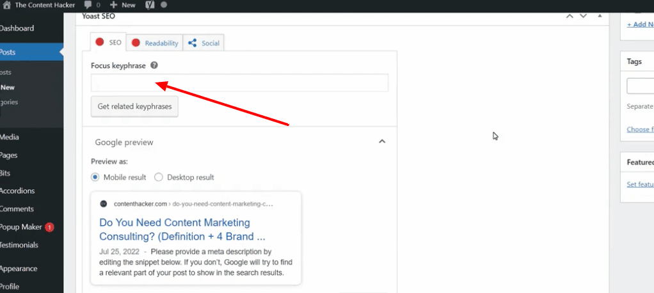Open Profile in the sidebar menu
This screenshot has width=654, height=293.
pyautogui.click(x=10, y=287)
